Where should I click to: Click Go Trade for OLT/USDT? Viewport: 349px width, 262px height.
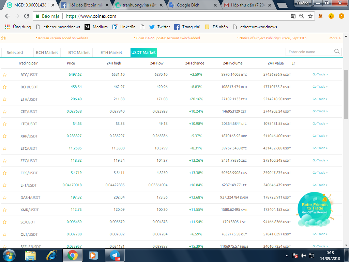tap(320, 234)
